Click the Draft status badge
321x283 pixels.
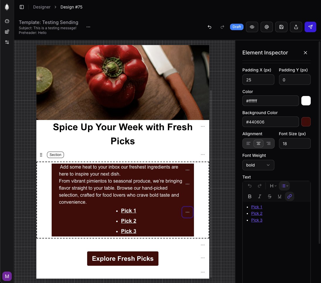point(237,27)
